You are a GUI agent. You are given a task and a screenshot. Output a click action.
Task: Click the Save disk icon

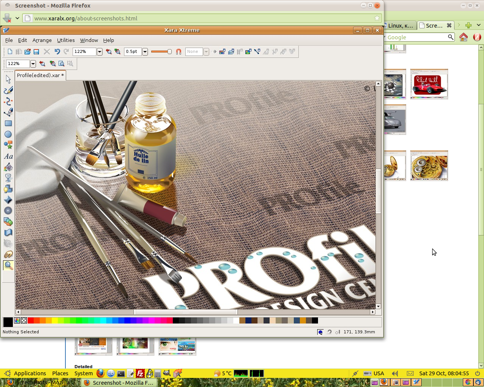[x=36, y=52]
